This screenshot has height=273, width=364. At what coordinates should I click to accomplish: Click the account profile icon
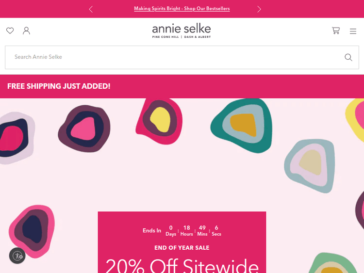coord(27,31)
